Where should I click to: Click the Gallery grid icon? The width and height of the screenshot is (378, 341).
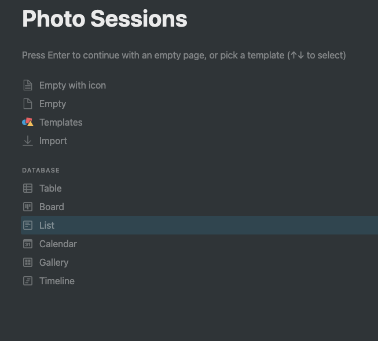[x=28, y=262]
